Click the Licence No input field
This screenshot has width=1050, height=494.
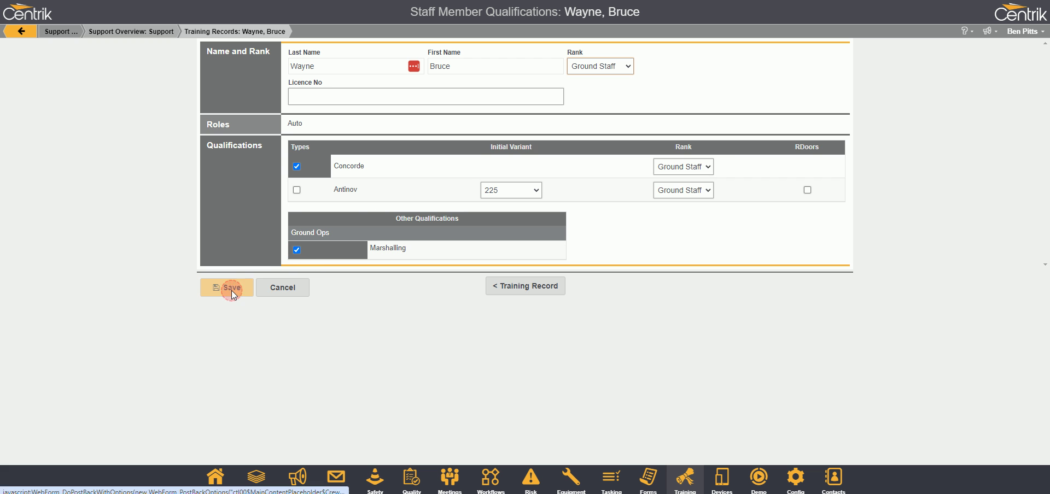(425, 97)
